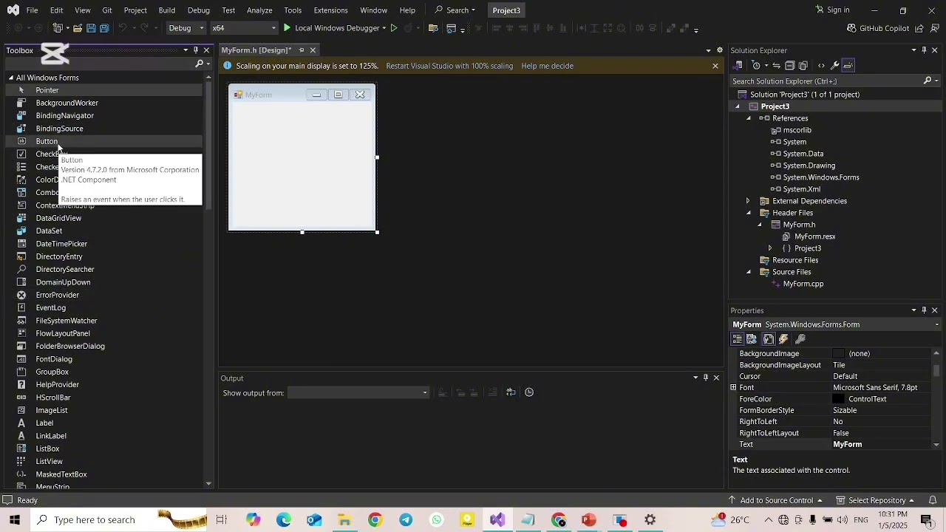Pin the Output panel
The height and width of the screenshot is (532, 946).
tap(706, 378)
